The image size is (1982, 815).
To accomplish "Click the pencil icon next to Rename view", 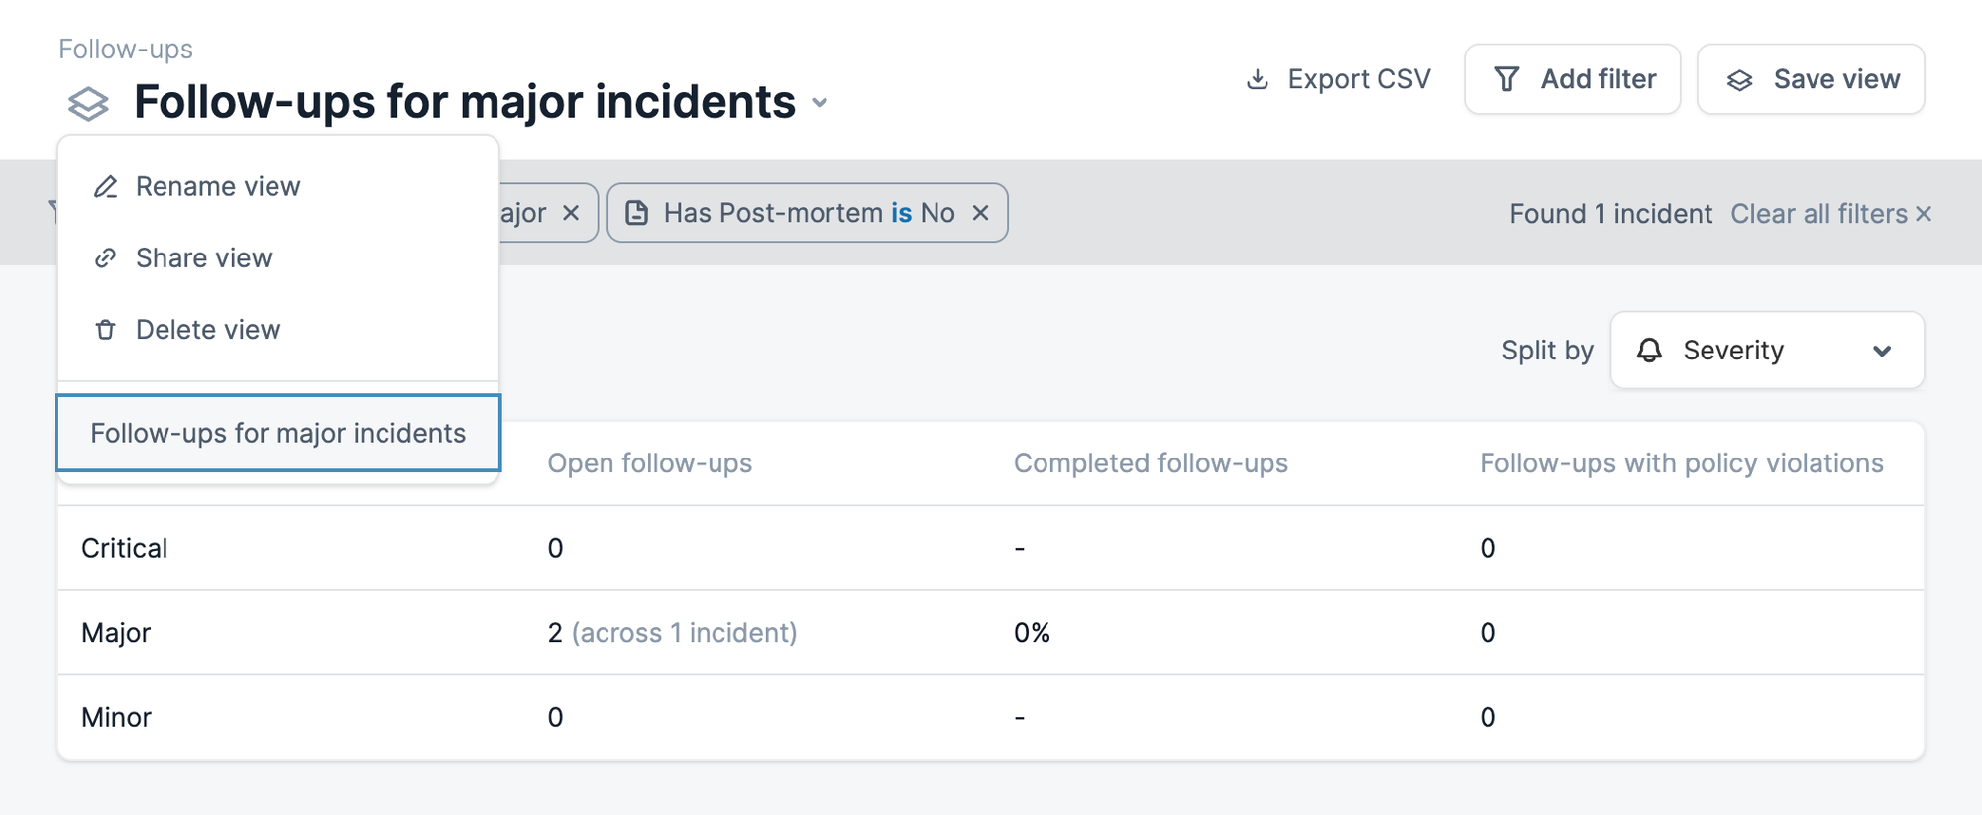I will (x=106, y=186).
